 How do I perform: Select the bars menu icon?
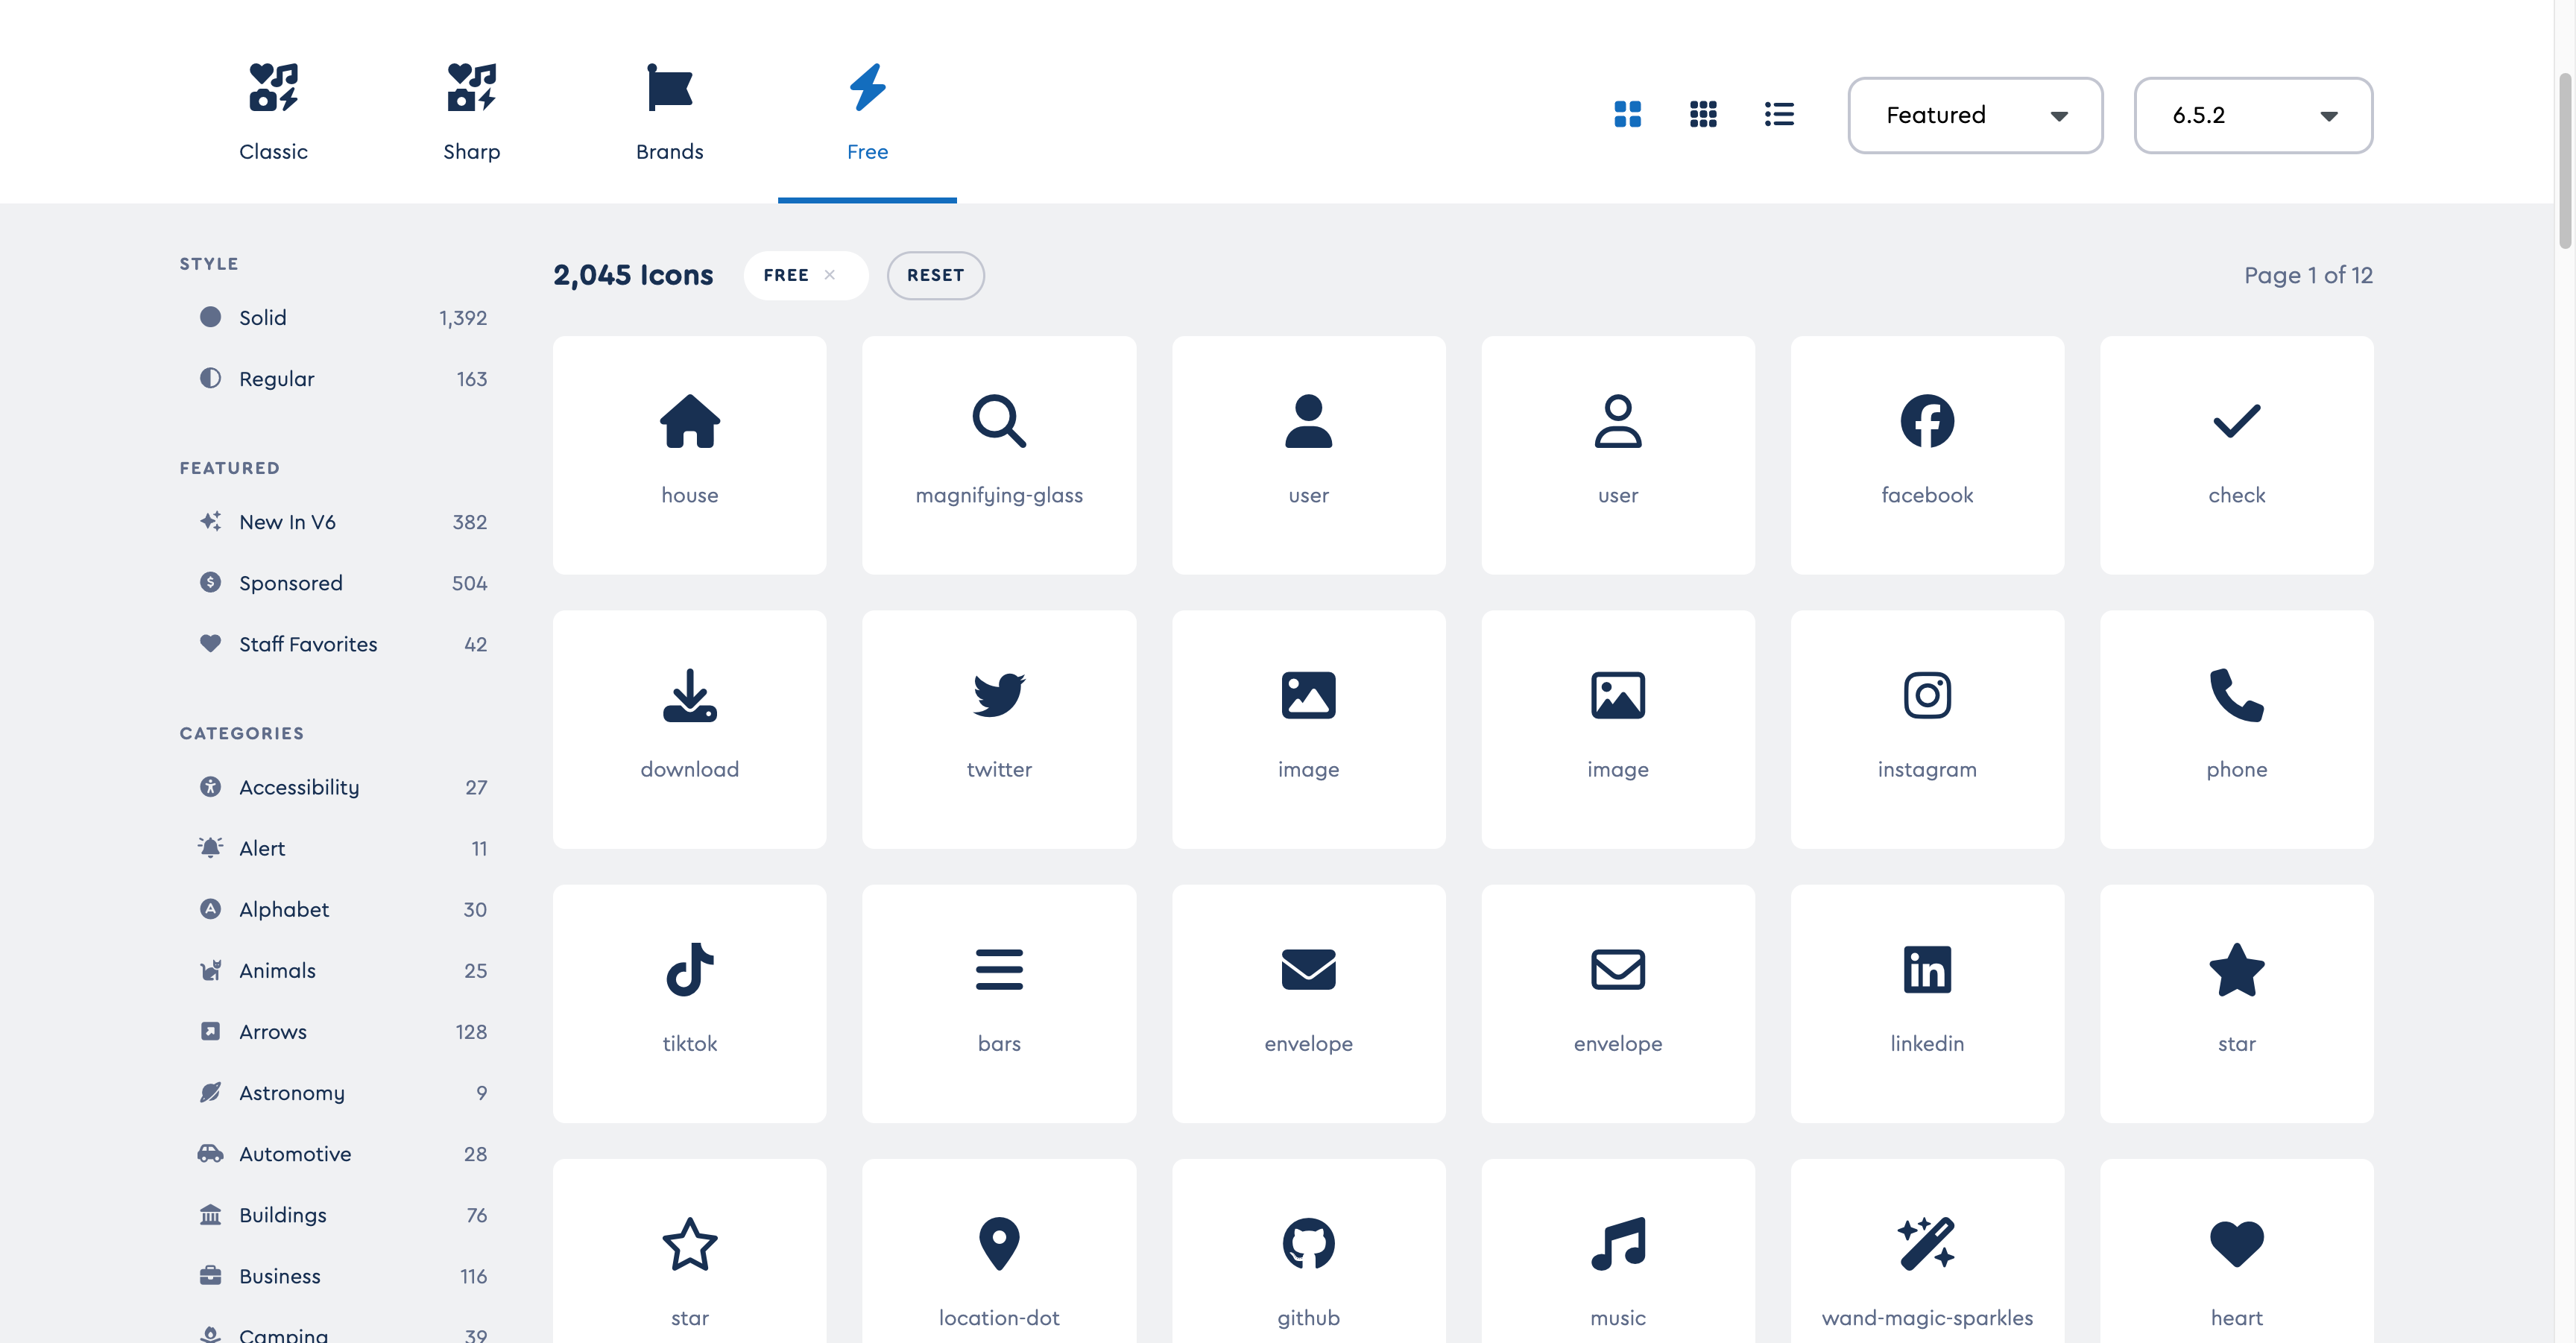point(999,1003)
